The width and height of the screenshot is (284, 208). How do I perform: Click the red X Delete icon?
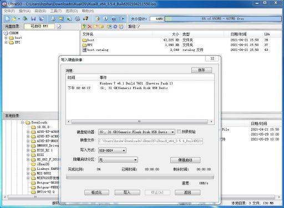tap(90, 27)
